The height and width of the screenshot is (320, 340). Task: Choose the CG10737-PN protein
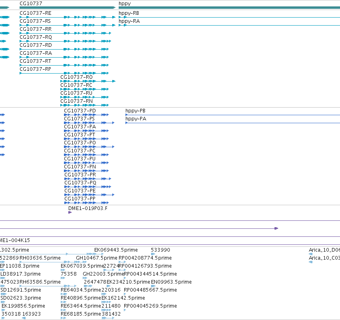80,167
